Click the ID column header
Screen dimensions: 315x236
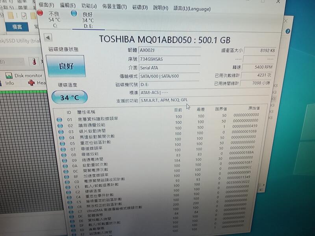pos(69,112)
